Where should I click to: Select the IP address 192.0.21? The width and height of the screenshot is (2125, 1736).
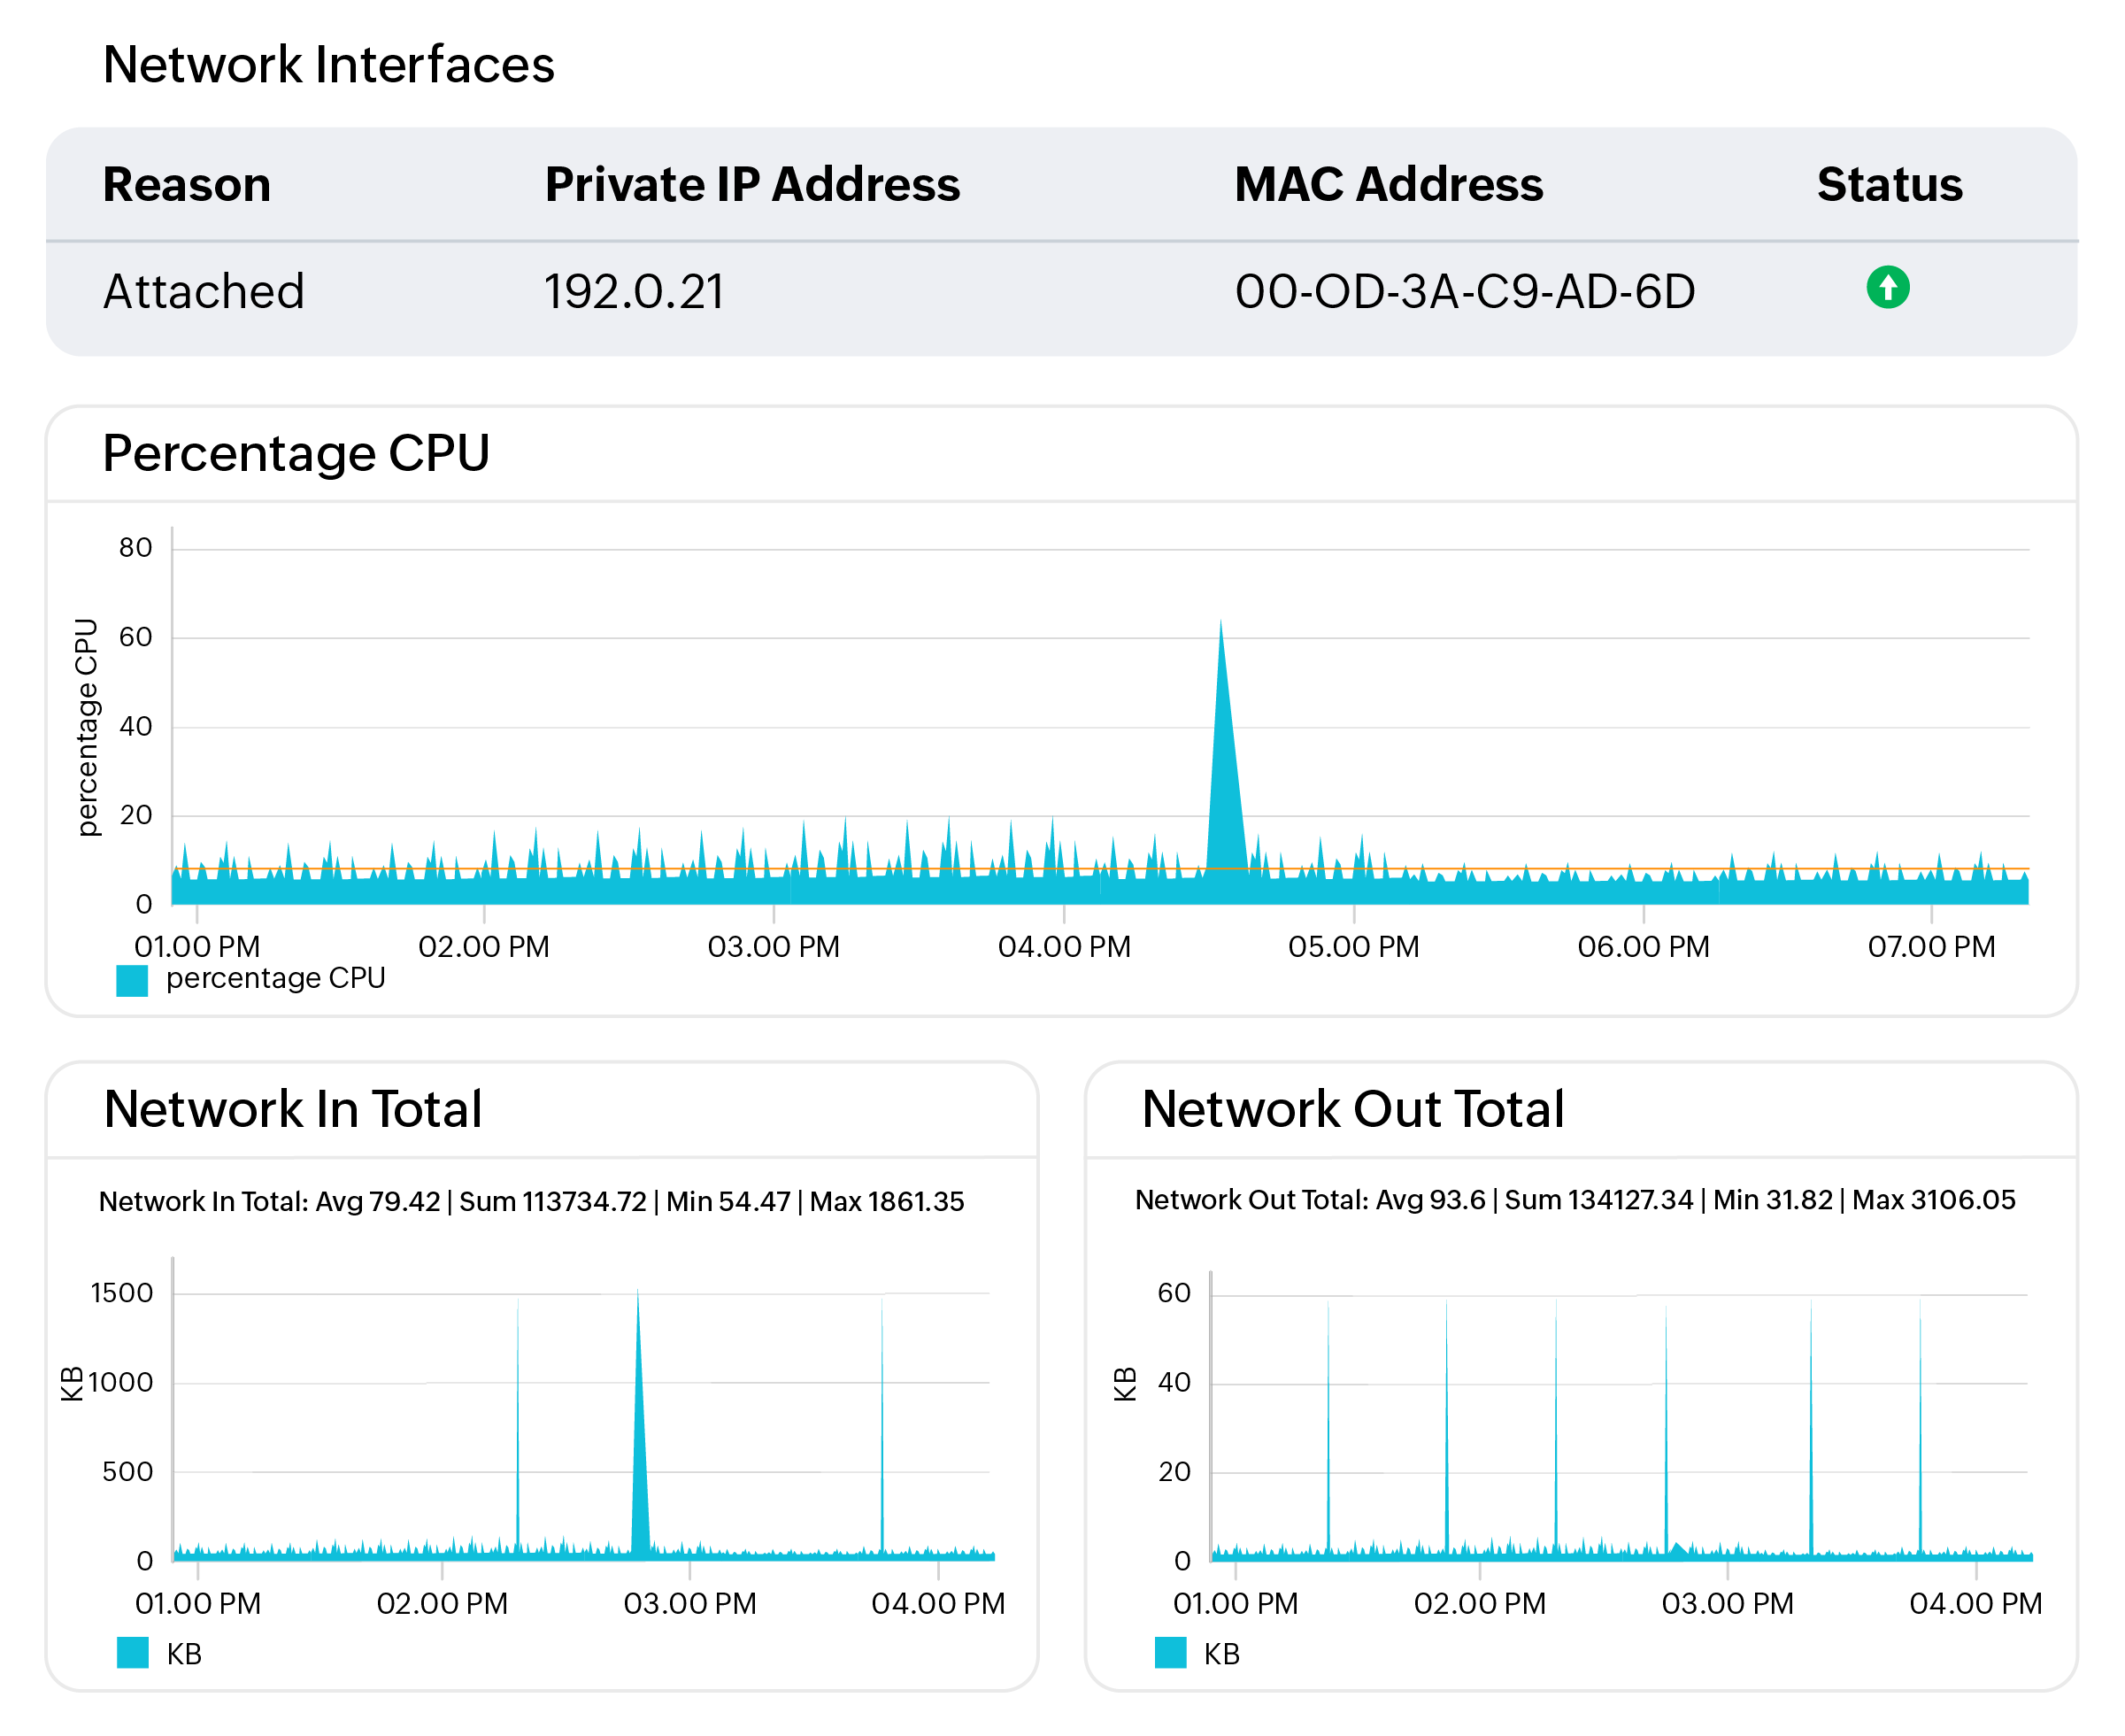(634, 292)
